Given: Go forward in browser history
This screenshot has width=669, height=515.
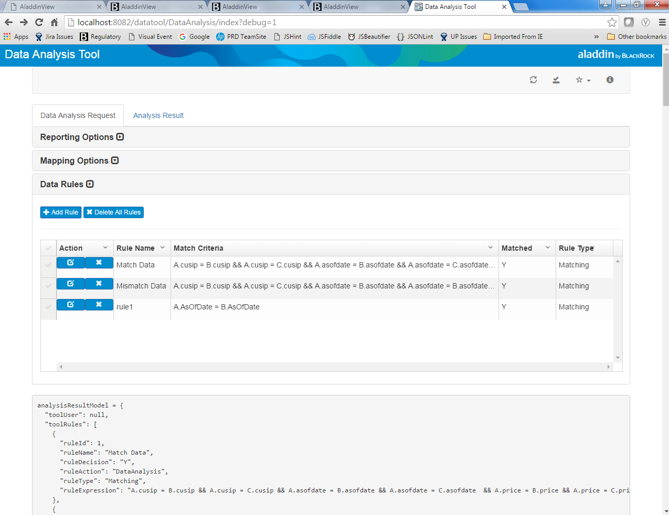Looking at the screenshot, I should click(24, 22).
